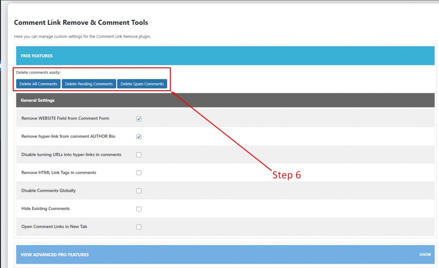Image resolution: width=439 pixels, height=268 pixels.
Task: Click the plugin description text under the title
Action: (x=82, y=36)
